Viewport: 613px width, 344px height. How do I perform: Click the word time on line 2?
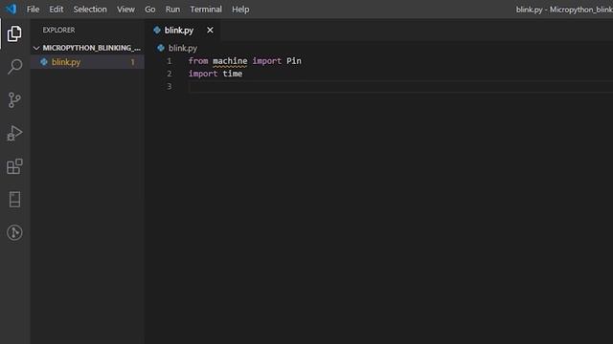pos(233,74)
